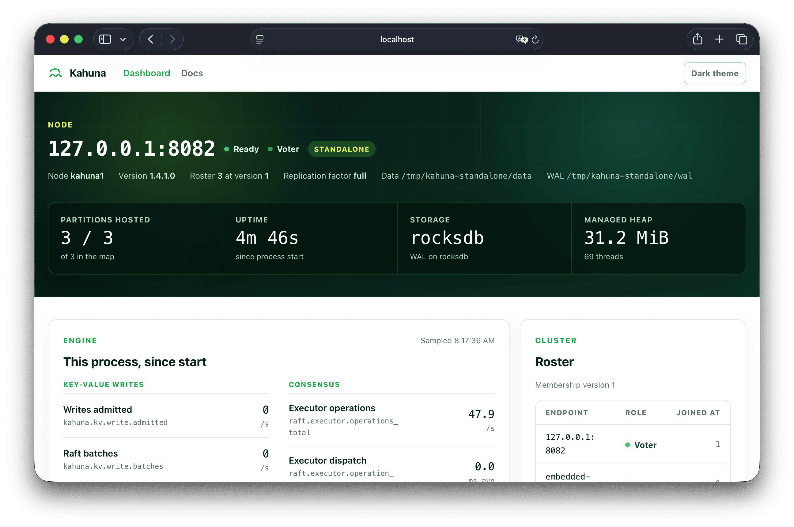Image resolution: width=794 pixels, height=527 pixels.
Task: Reload the page with the refresh icon
Action: click(535, 40)
